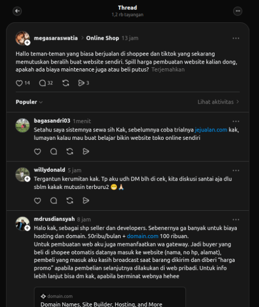The height and width of the screenshot is (307, 259).
Task: Open thread options menu at top right
Action: click(x=238, y=11)
